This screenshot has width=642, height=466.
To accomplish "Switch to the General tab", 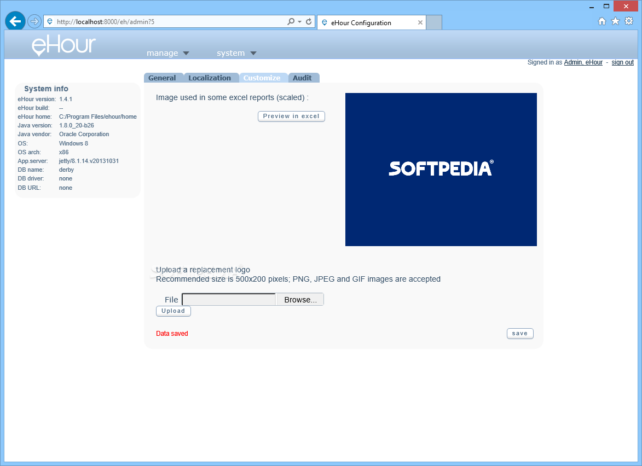I will [x=163, y=78].
